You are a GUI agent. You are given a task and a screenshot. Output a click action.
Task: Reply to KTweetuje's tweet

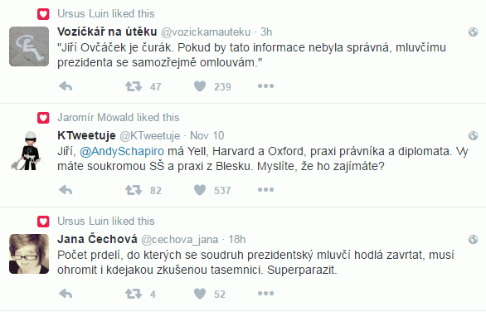pos(66,190)
